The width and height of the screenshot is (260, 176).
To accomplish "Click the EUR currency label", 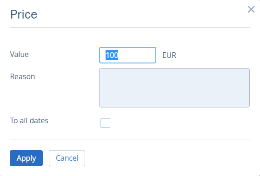I will tap(169, 55).
